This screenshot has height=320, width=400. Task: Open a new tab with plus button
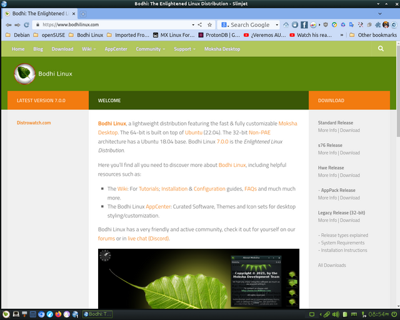point(83,14)
